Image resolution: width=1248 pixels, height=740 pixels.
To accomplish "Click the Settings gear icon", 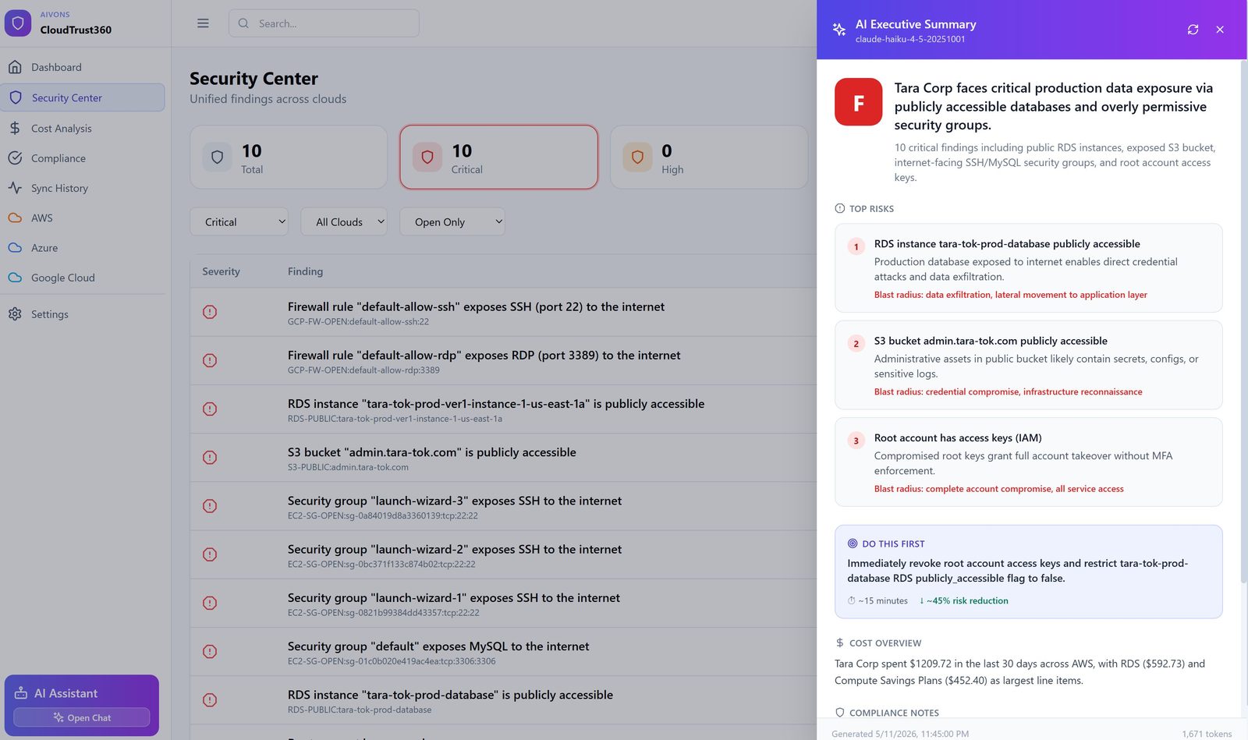I will [x=15, y=313].
